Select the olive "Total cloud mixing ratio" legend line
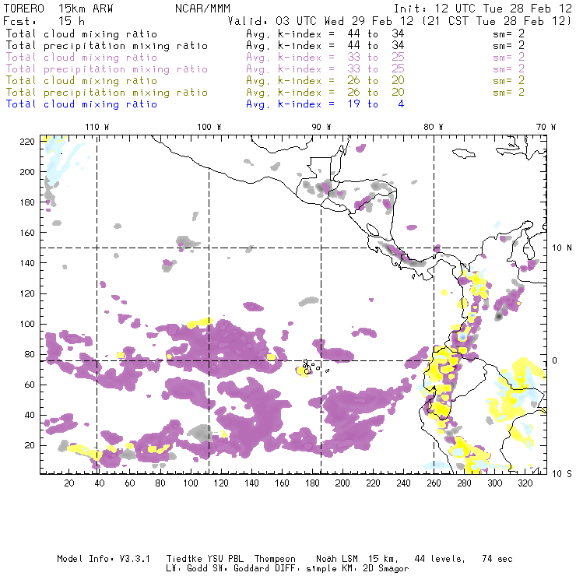The height and width of the screenshot is (576, 576). (x=82, y=80)
